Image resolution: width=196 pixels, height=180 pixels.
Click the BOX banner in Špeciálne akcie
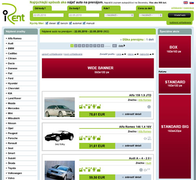[x=175, y=52]
